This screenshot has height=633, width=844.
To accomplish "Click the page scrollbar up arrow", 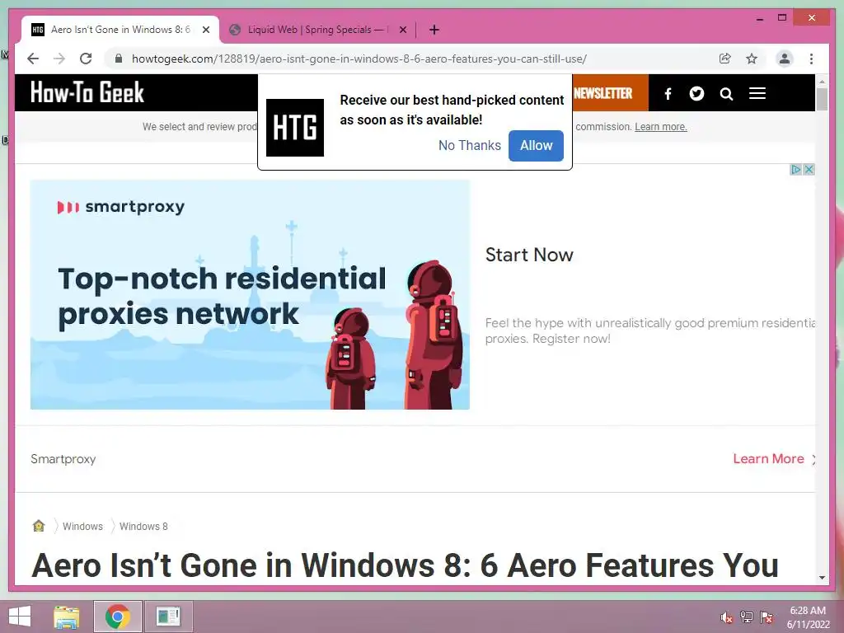I will [x=822, y=82].
